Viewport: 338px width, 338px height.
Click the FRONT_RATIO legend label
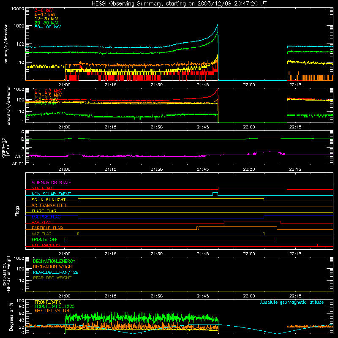pos(48,302)
